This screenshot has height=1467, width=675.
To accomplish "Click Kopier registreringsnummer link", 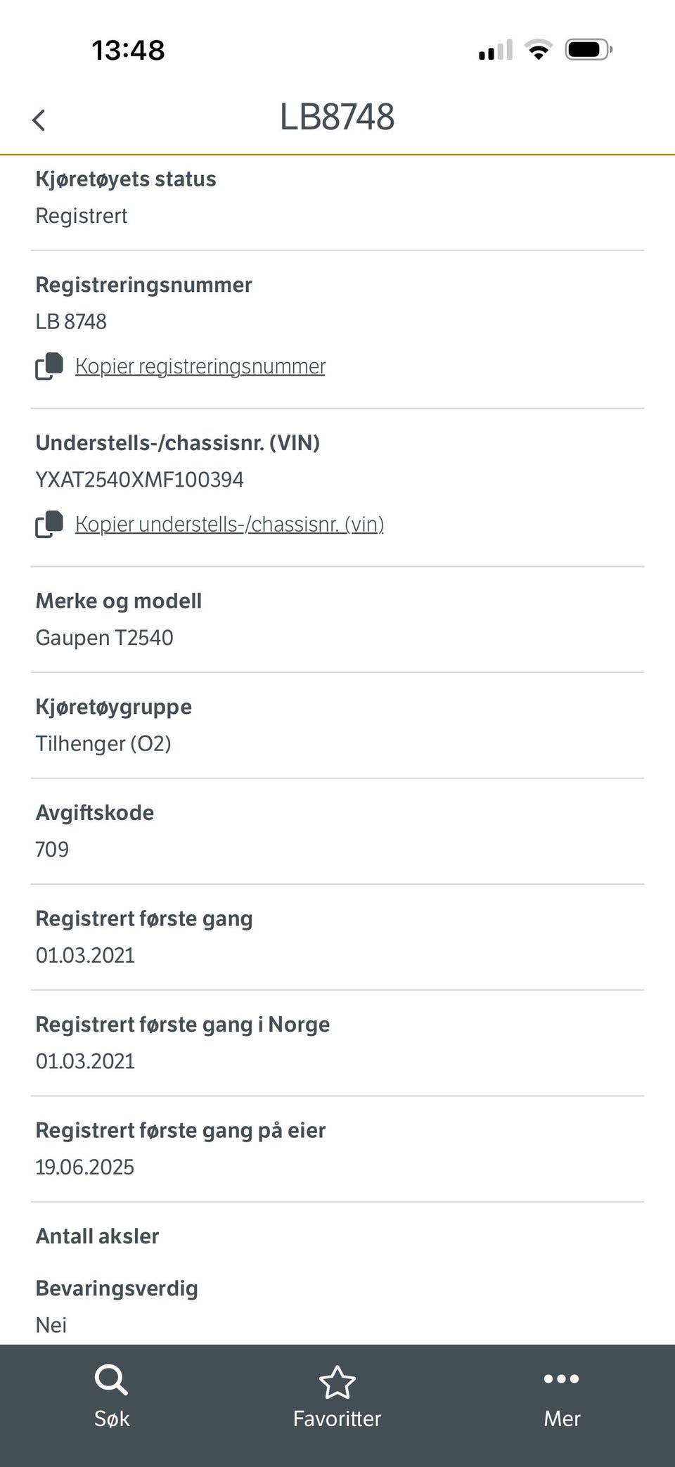I will coord(200,366).
